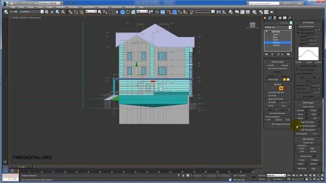Image resolution: width=326 pixels, height=183 pixels.
Task: Open the MAXScript menu
Action: (130, 7)
